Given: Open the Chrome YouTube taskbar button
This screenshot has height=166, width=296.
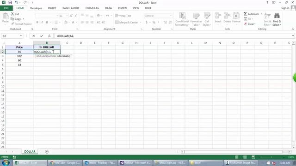Looking at the screenshot, I should (x=65, y=163).
